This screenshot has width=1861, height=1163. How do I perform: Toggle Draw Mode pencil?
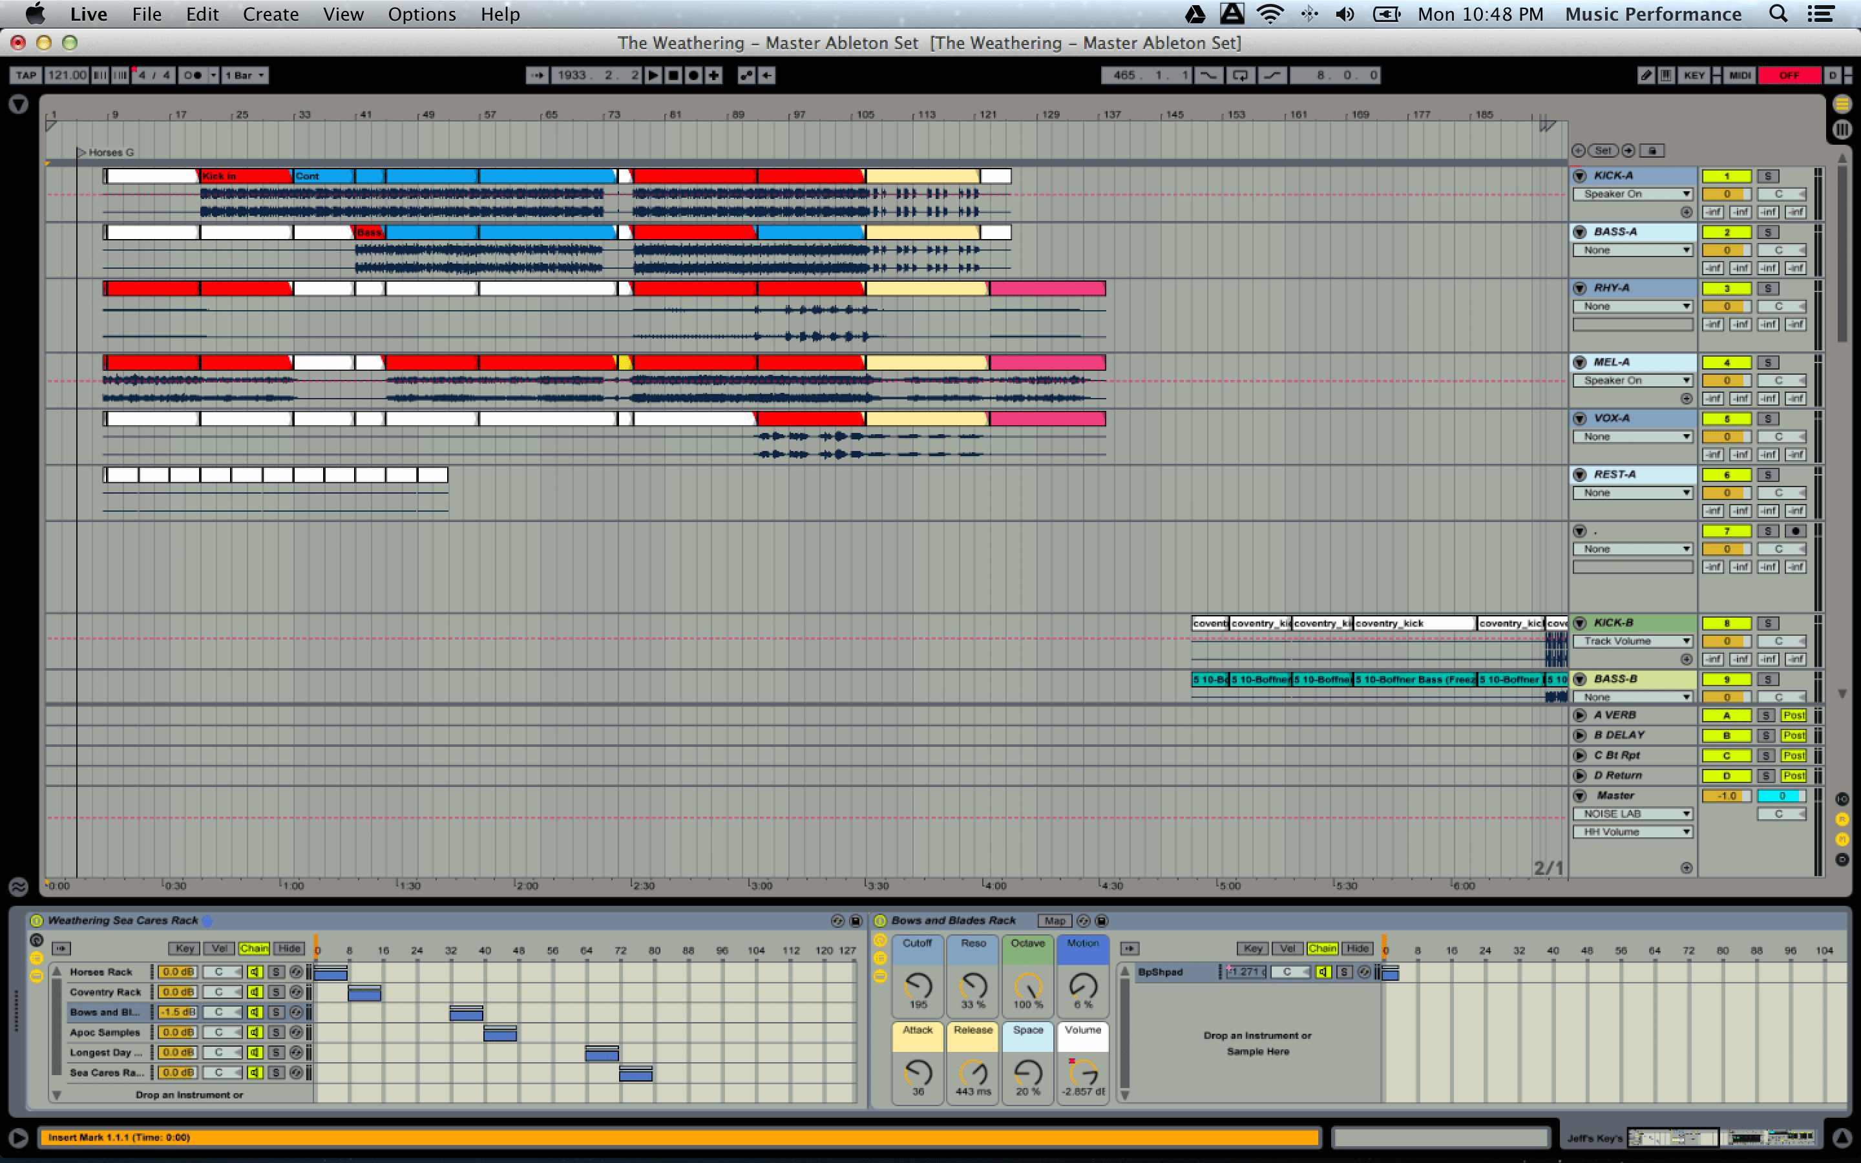click(1645, 74)
